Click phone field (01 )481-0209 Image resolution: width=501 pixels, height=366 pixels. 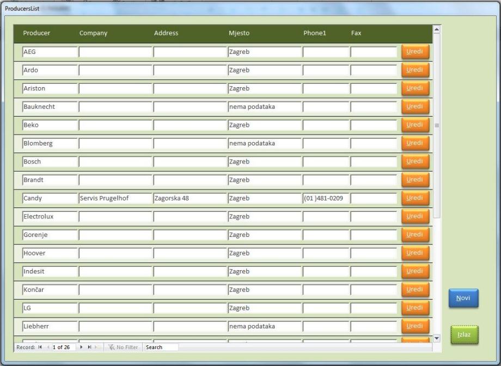(x=326, y=198)
